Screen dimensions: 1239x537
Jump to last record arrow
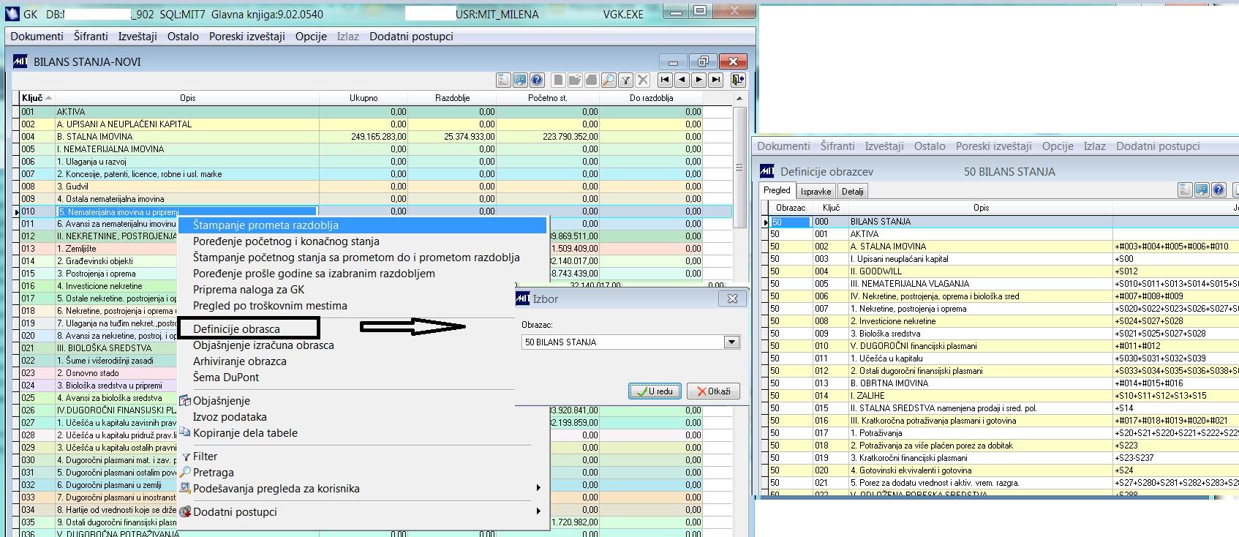click(x=716, y=80)
